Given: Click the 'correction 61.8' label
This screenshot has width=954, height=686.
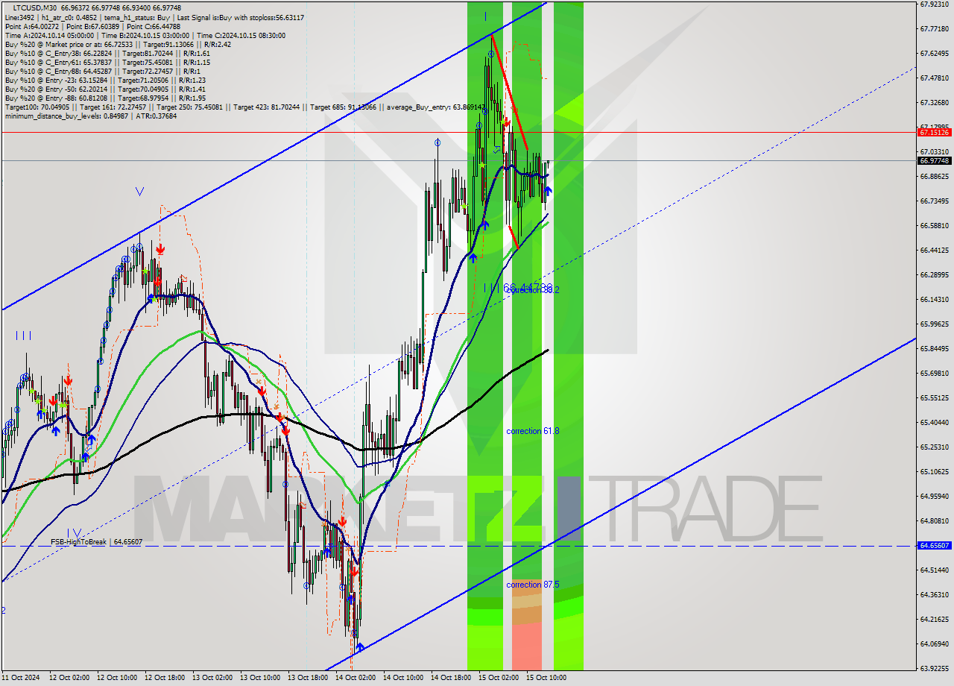Looking at the screenshot, I should 532,431.
